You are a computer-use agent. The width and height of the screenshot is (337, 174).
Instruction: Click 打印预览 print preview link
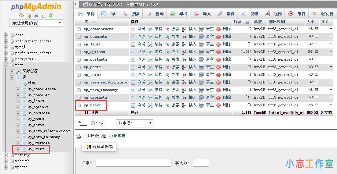pyautogui.click(x=92, y=136)
